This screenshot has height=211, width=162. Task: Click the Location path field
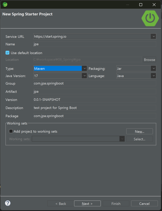click(87, 60)
